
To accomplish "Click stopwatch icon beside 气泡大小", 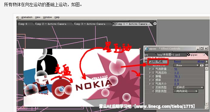I will point(153,84).
